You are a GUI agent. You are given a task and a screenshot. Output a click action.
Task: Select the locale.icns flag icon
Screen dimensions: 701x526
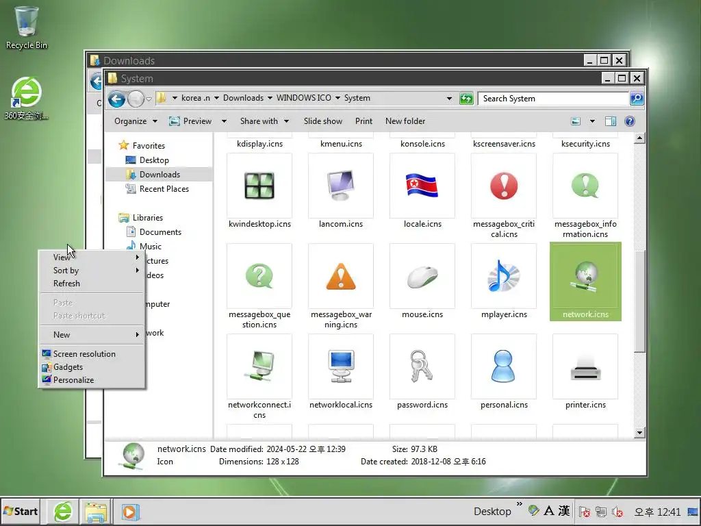[x=422, y=186]
